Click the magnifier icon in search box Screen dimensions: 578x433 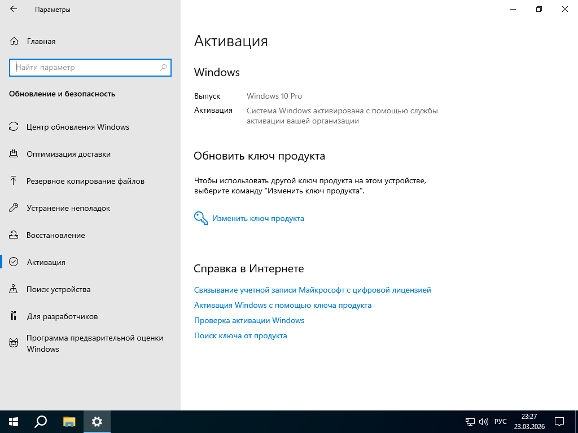tap(163, 67)
